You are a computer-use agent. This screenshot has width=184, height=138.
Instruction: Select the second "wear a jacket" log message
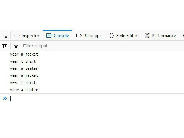tap(24, 75)
